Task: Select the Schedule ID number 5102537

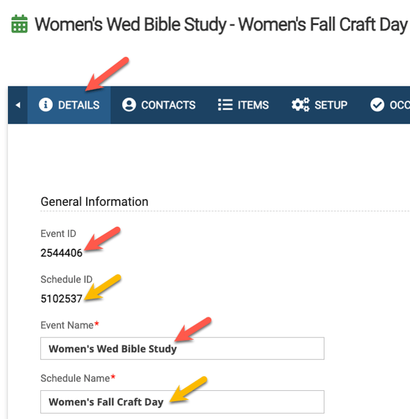Action: tap(61, 300)
